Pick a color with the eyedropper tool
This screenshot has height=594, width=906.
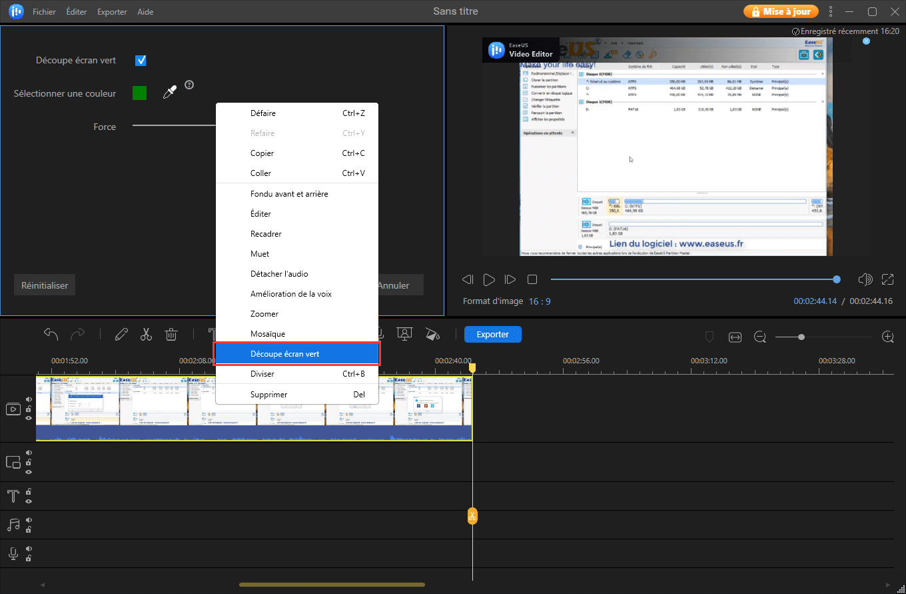[170, 93]
